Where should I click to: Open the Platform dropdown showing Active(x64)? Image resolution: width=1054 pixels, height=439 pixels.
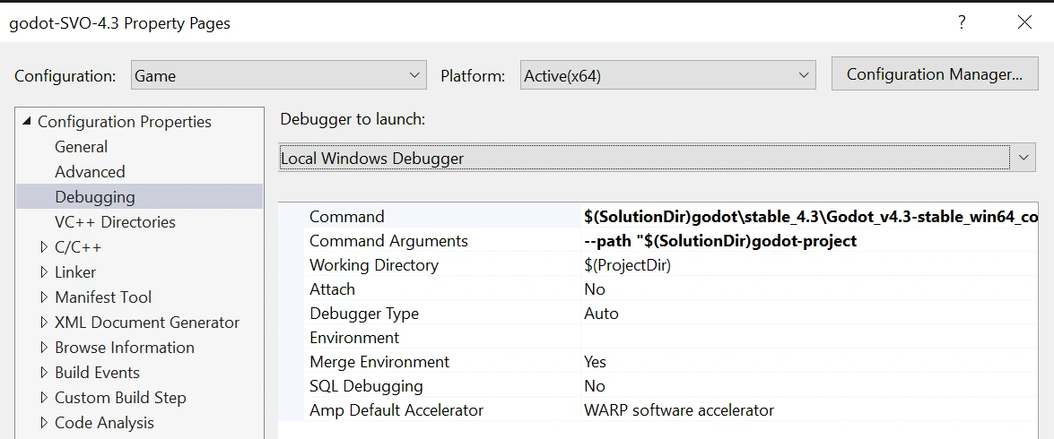(668, 76)
